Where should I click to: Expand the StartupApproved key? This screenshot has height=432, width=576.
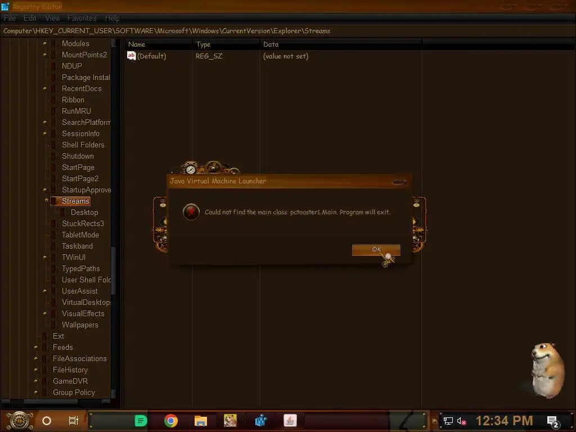coord(45,190)
